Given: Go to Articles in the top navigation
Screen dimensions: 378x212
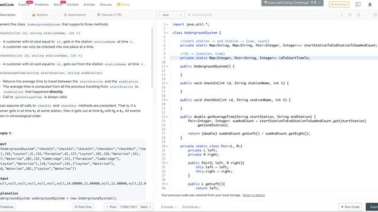Looking at the screenshot, I should tap(89, 5).
